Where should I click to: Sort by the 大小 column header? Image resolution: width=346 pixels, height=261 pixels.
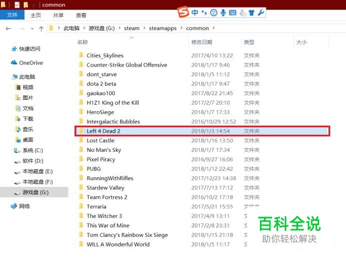pyautogui.click(x=301, y=42)
